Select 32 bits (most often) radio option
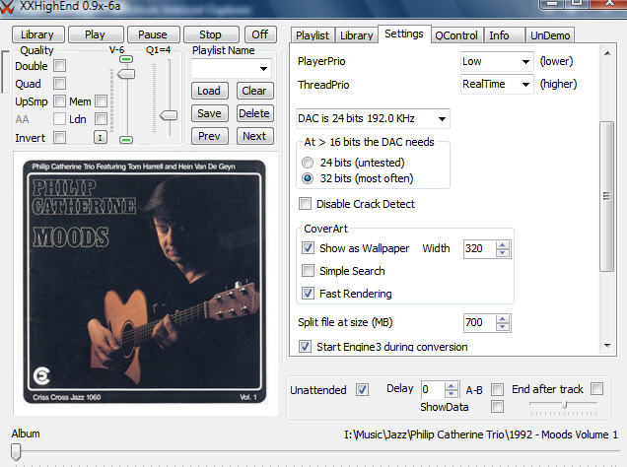The image size is (627, 467). (x=308, y=178)
